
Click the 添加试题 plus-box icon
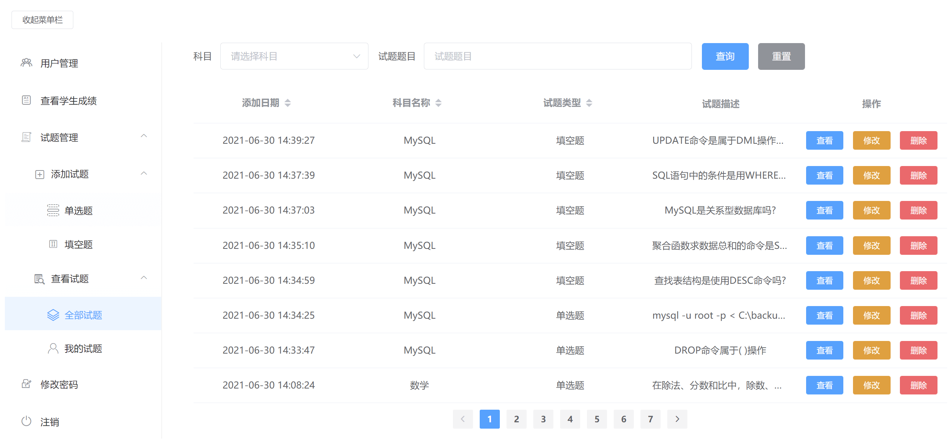point(40,174)
